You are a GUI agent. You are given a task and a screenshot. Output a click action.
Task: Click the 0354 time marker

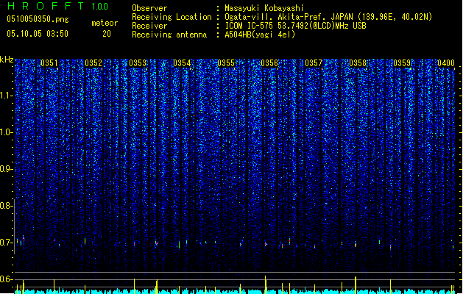point(182,63)
